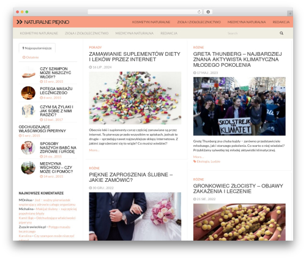This screenshot has height=259, width=306.
Task: Open the bacteria illustration image
Action: tap(239, 222)
